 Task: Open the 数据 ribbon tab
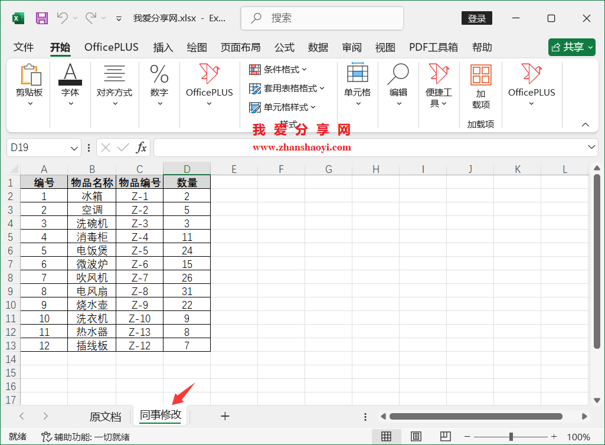click(x=318, y=47)
